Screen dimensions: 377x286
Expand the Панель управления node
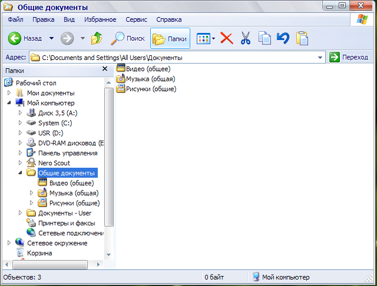(x=20, y=153)
